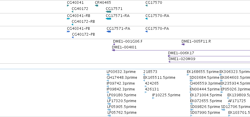The image size is (250, 117).
Task: Open the DME1-020M09 label
Action: coord(182,59)
